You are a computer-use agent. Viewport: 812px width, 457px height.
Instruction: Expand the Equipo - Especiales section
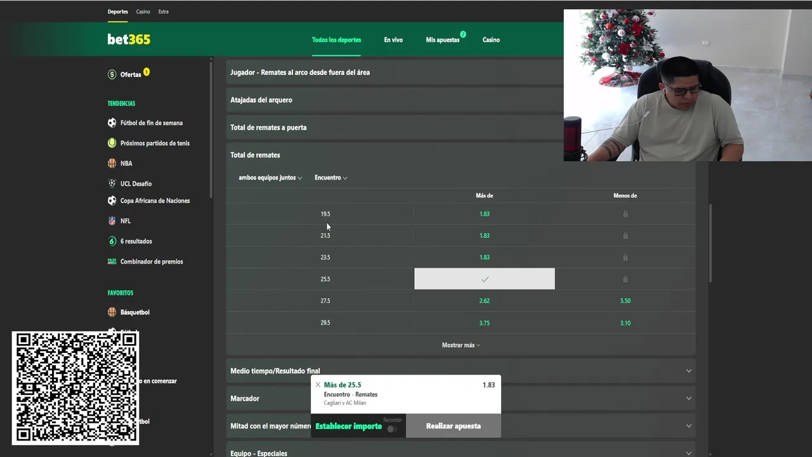461,453
